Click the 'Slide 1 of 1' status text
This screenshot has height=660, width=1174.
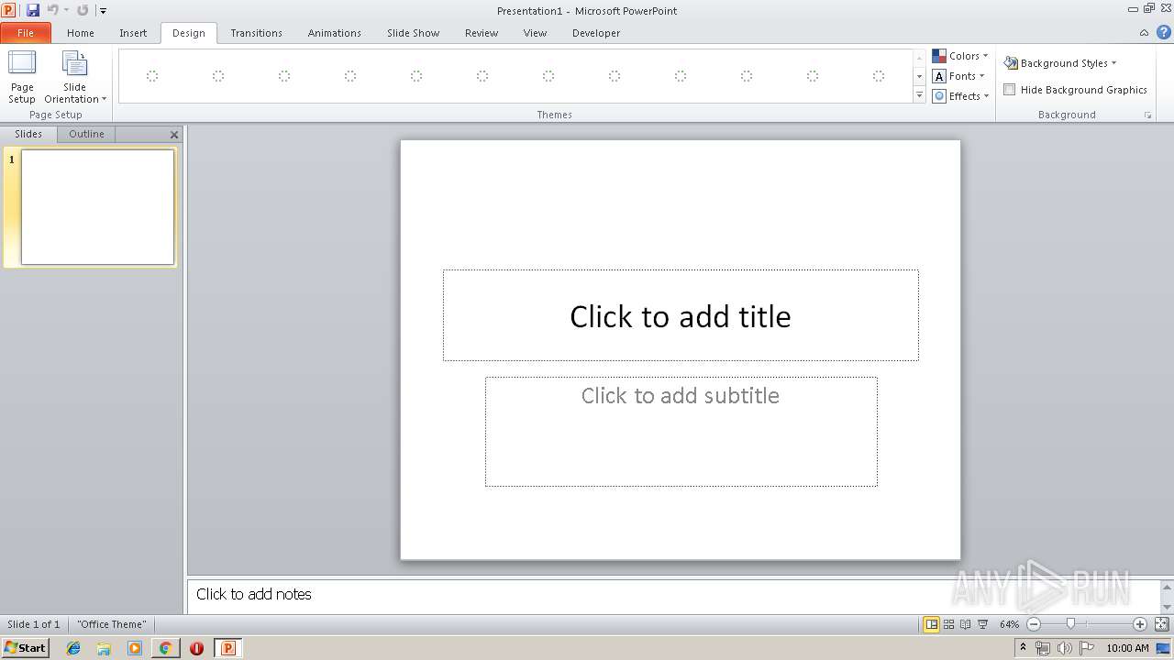(34, 624)
